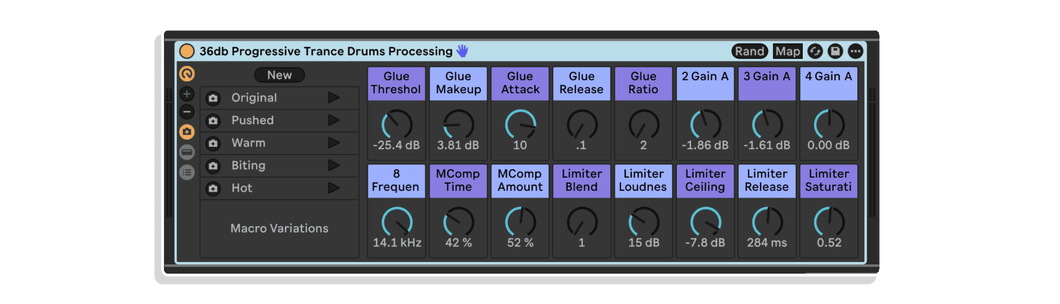Overwrite the Biting variation using camera icon
Viewport: 1060px width, 304px height.
pos(213,166)
